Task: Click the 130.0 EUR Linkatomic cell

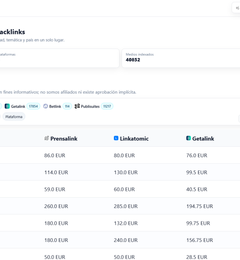Action: [x=126, y=172]
